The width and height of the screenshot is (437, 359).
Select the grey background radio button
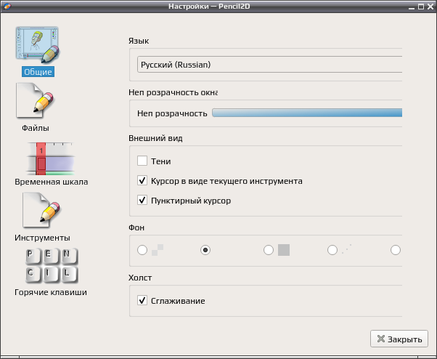point(269,250)
